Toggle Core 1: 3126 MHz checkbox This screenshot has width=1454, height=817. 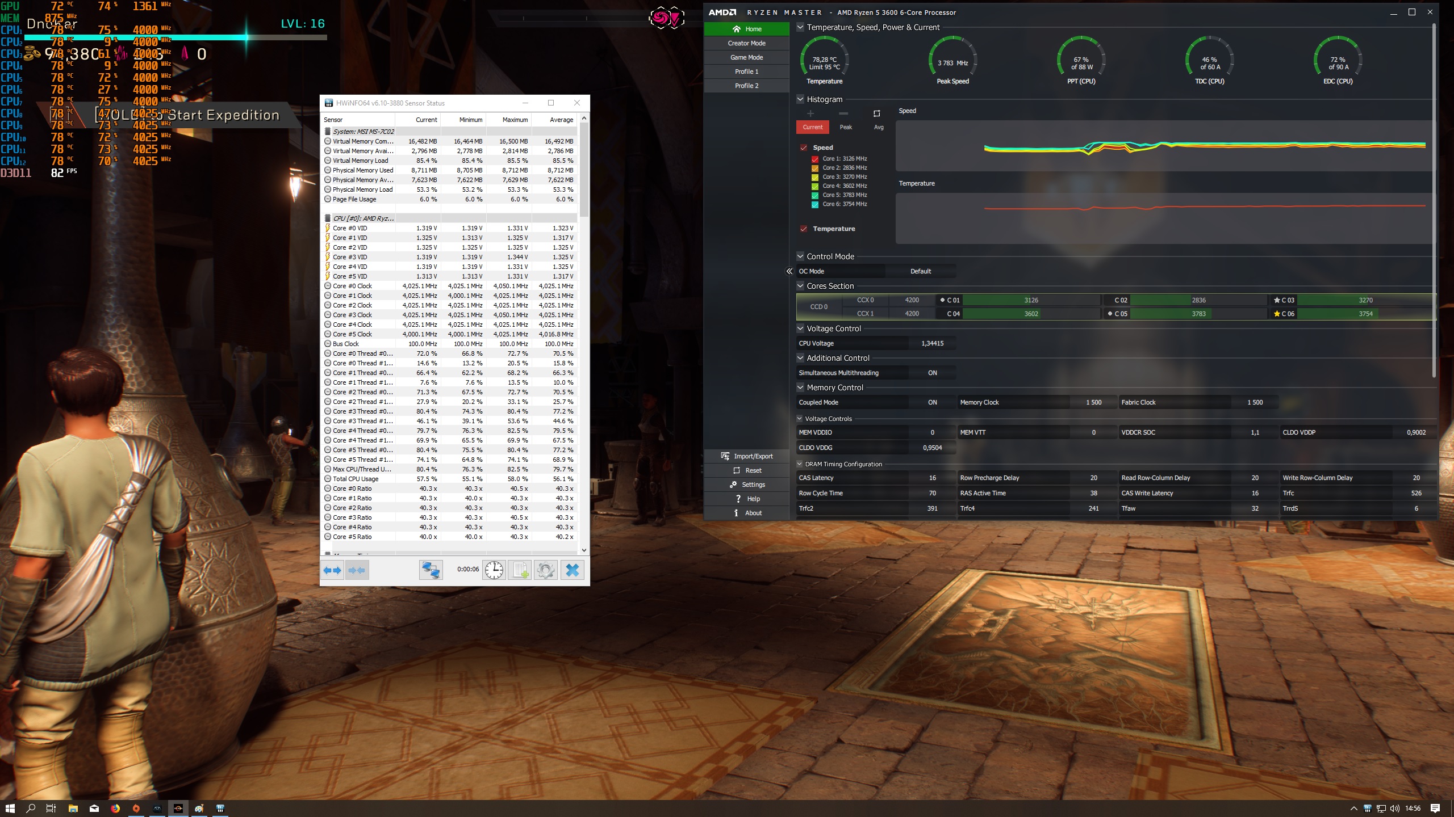[x=815, y=159]
